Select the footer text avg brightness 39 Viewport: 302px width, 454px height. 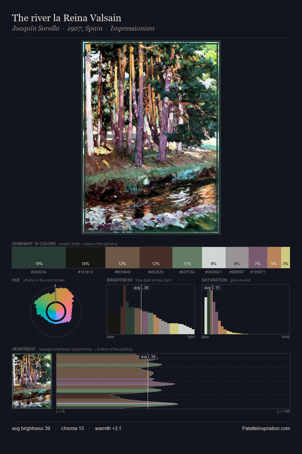(x=31, y=428)
